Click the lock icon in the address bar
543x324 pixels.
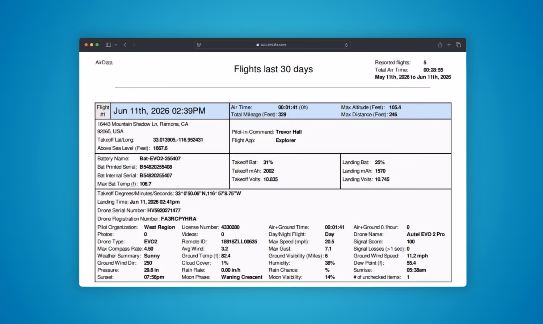pos(258,45)
